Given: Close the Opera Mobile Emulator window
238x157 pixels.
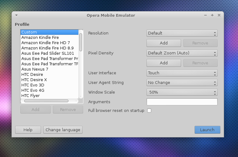Looking at the screenshot, I should (x=219, y=15).
